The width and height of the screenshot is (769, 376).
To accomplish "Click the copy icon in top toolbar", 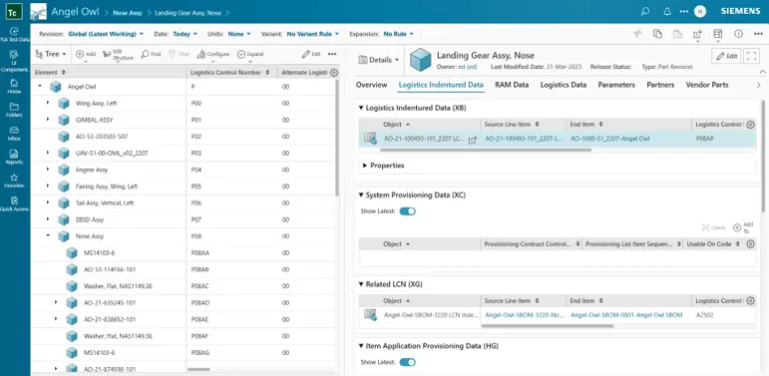I will point(657,33).
